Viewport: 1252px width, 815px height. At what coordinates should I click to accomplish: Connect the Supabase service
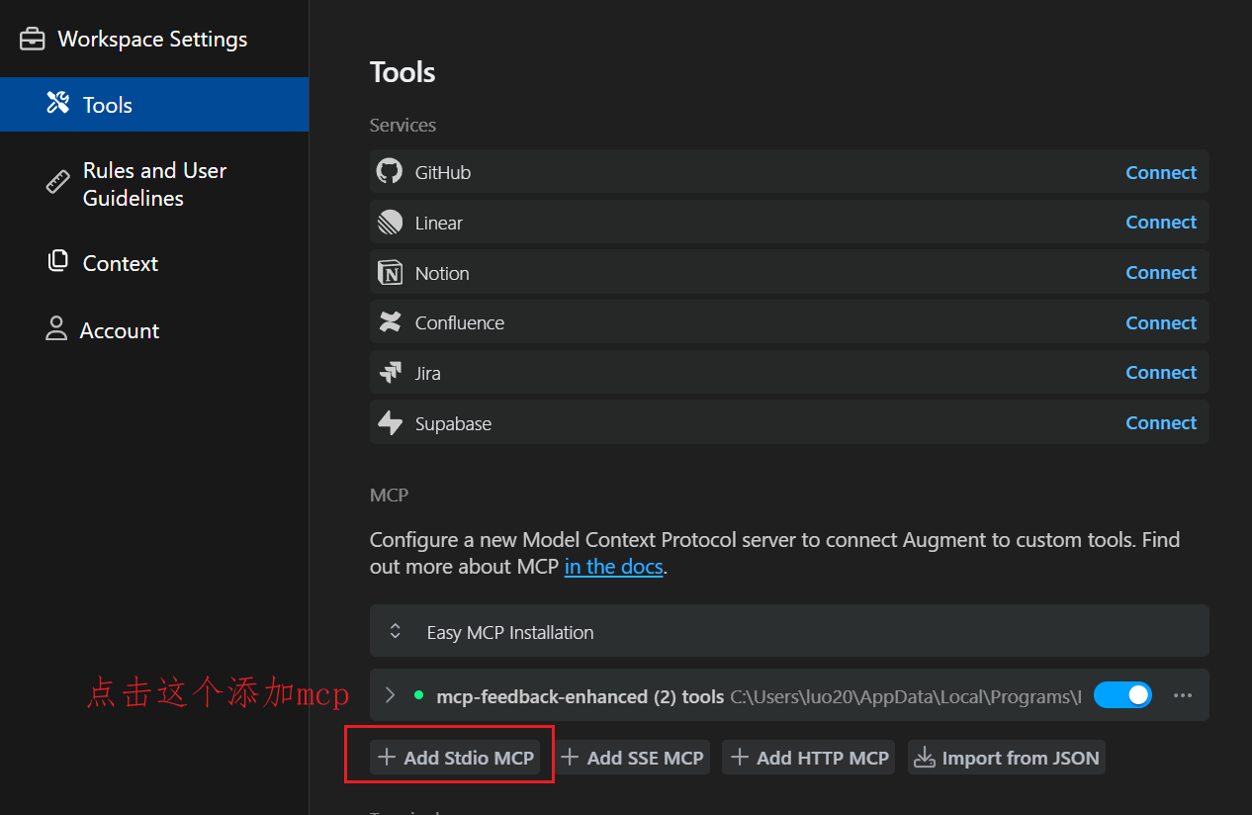click(x=1161, y=422)
